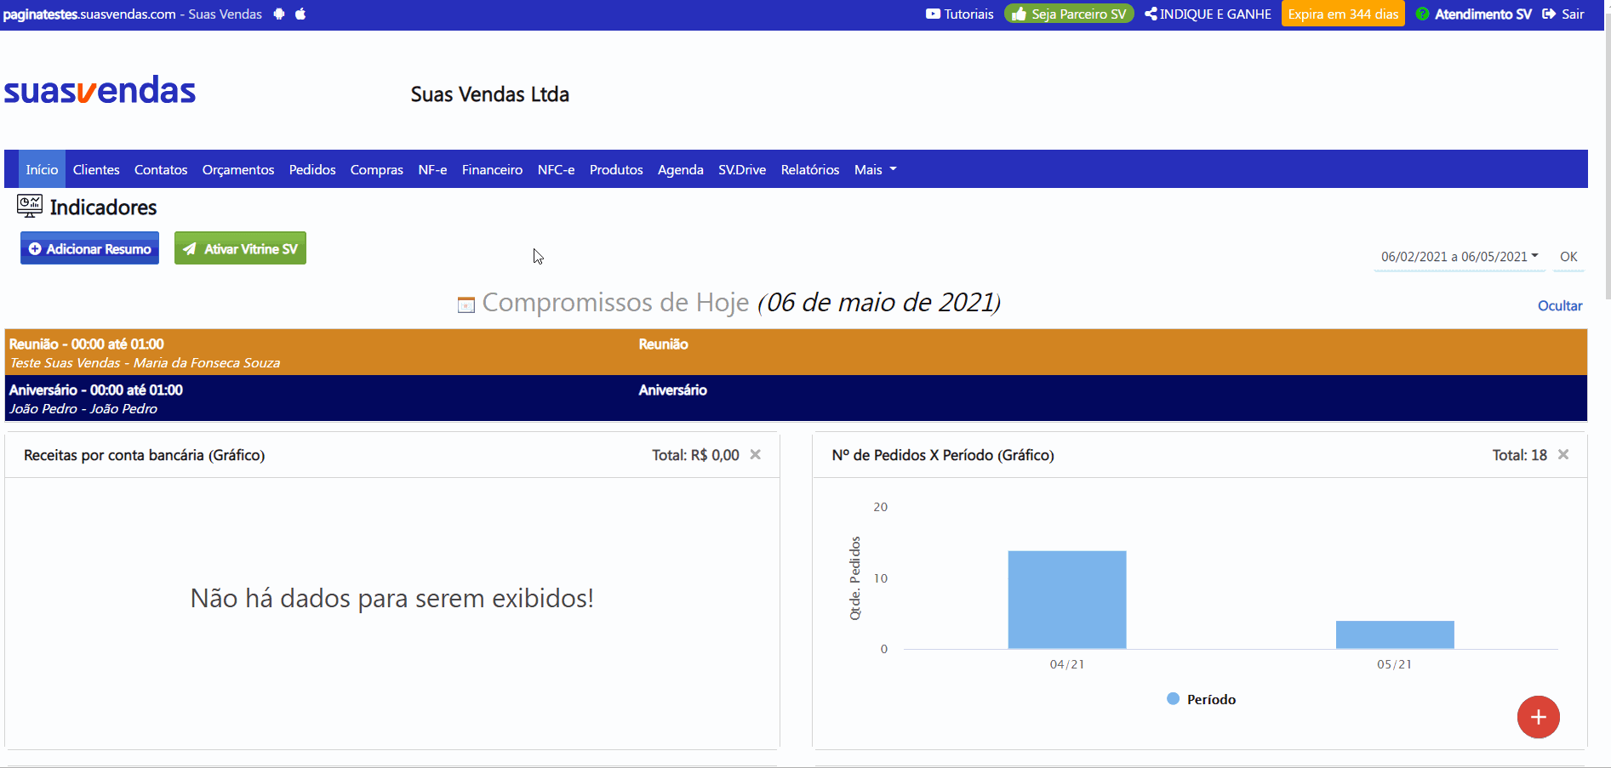Click Total: R$ 0,00 in Receitas panel

[695, 455]
